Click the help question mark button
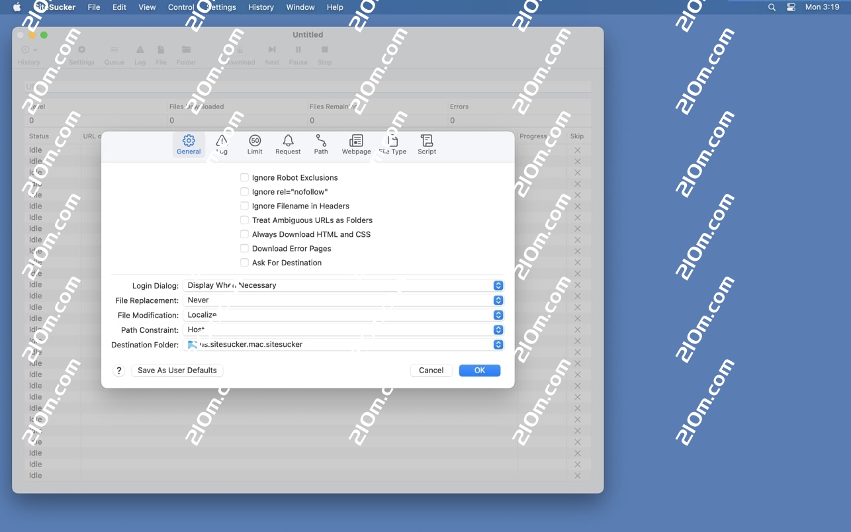The height and width of the screenshot is (532, 851). [x=119, y=371]
